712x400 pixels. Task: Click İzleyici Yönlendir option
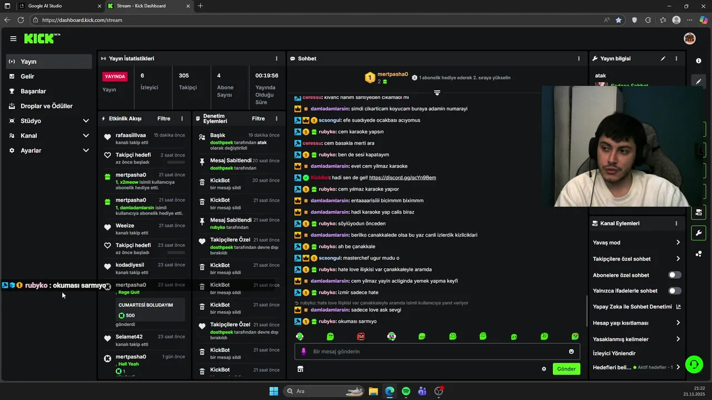(614, 353)
